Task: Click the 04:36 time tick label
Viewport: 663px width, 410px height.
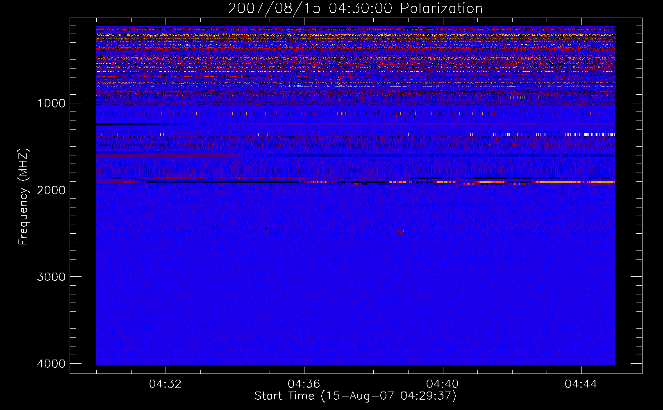Action: (x=304, y=384)
